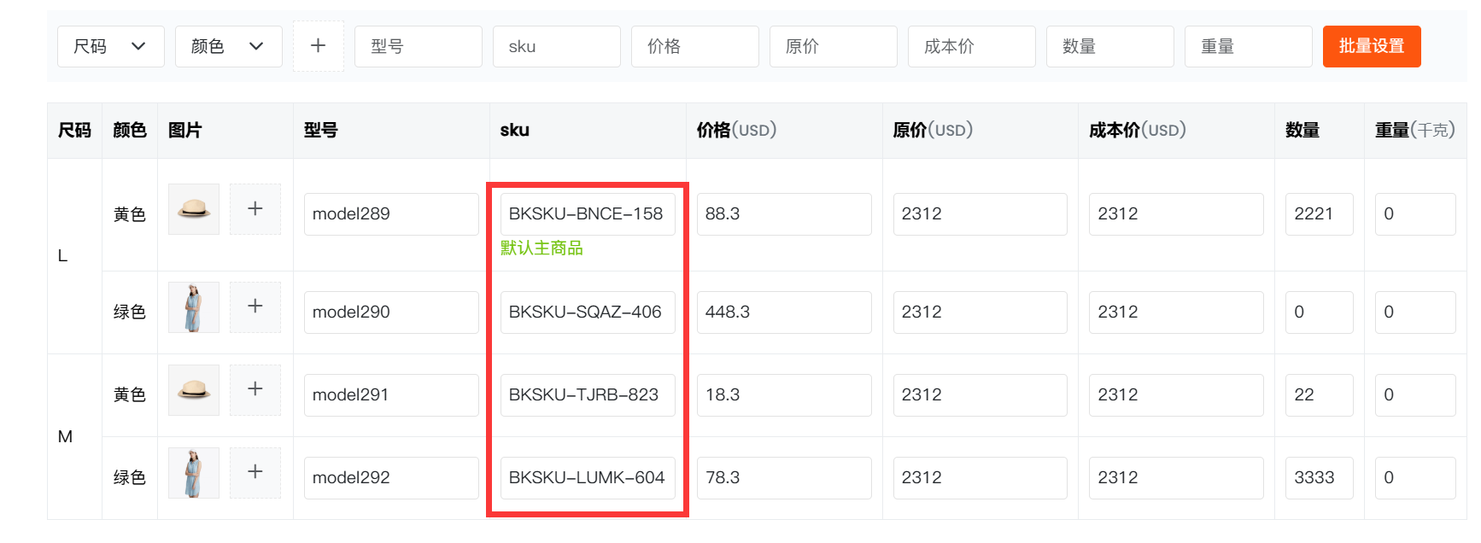This screenshot has width=1481, height=543.
Task: Select the BKSKU-BNCE-158 sku field
Action: [588, 214]
